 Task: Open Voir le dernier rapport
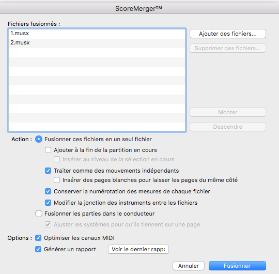pos(138,249)
